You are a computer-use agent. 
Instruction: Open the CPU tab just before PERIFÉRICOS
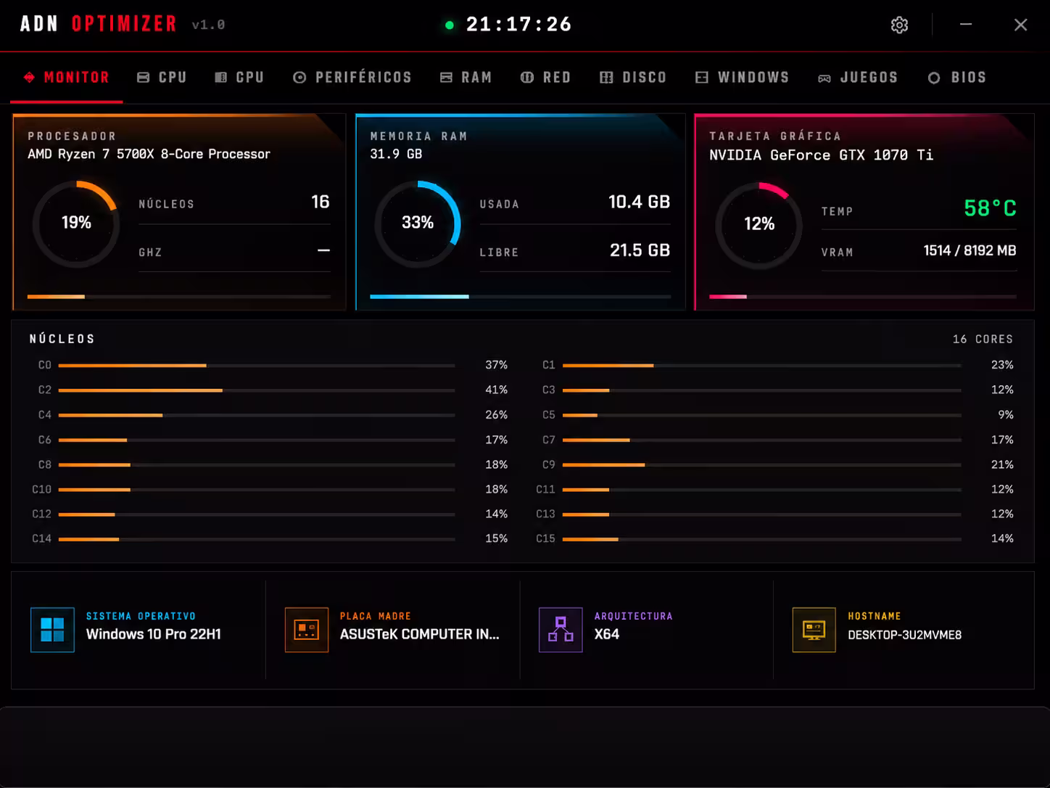pos(239,78)
